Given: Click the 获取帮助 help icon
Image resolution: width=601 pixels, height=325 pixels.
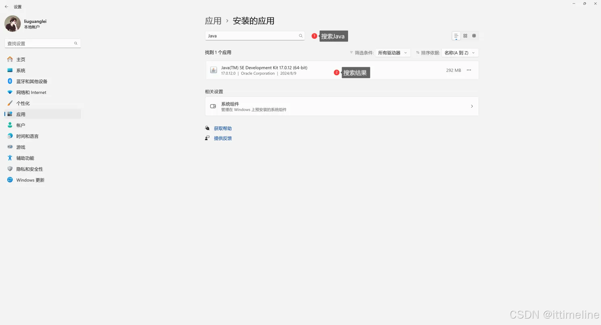Looking at the screenshot, I should (x=207, y=128).
